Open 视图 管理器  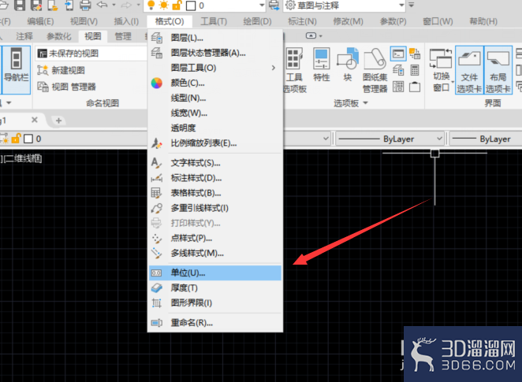[x=66, y=87]
